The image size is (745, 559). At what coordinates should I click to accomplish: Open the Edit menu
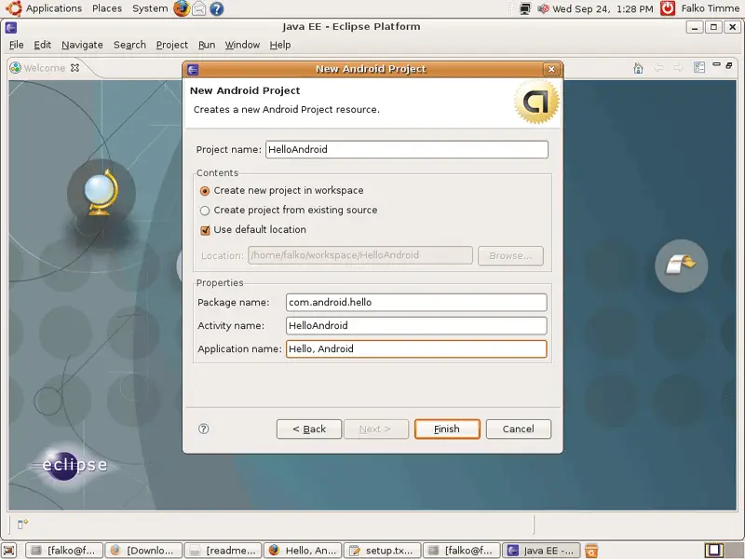point(42,45)
